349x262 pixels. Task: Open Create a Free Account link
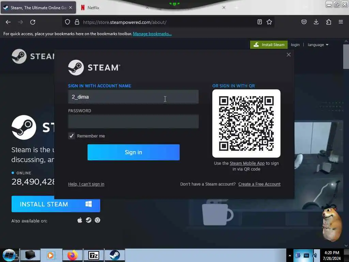tap(259, 184)
